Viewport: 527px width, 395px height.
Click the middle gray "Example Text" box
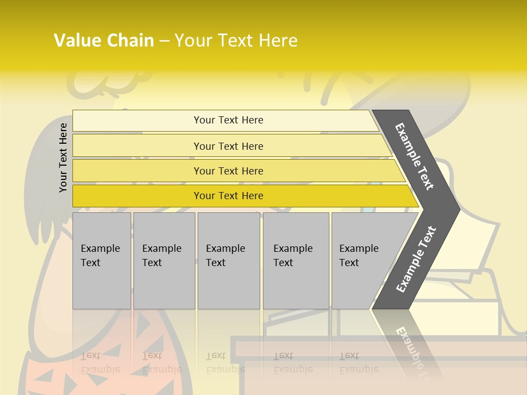(228, 261)
